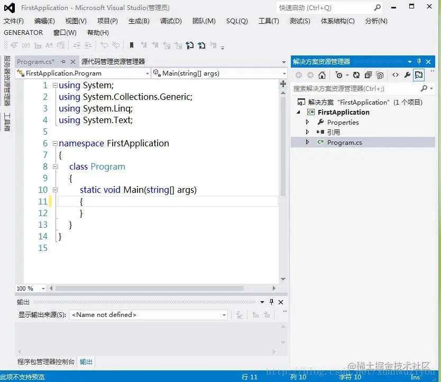
Task: Open text editor toolbar overflow options
Action: (x=223, y=48)
